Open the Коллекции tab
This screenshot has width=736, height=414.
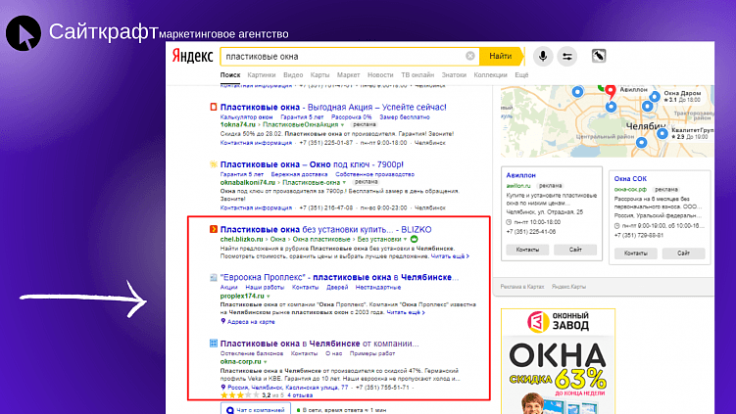pos(491,75)
